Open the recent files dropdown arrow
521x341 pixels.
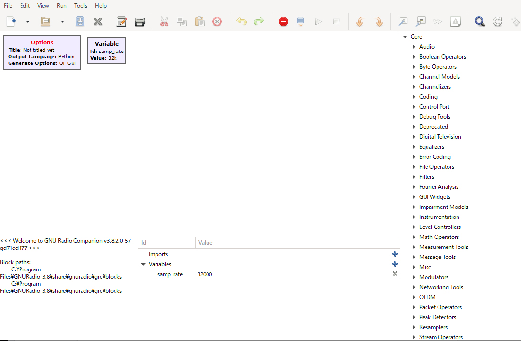[62, 21]
